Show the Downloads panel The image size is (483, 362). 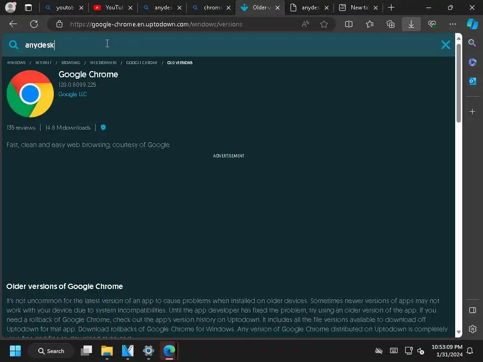click(x=411, y=24)
